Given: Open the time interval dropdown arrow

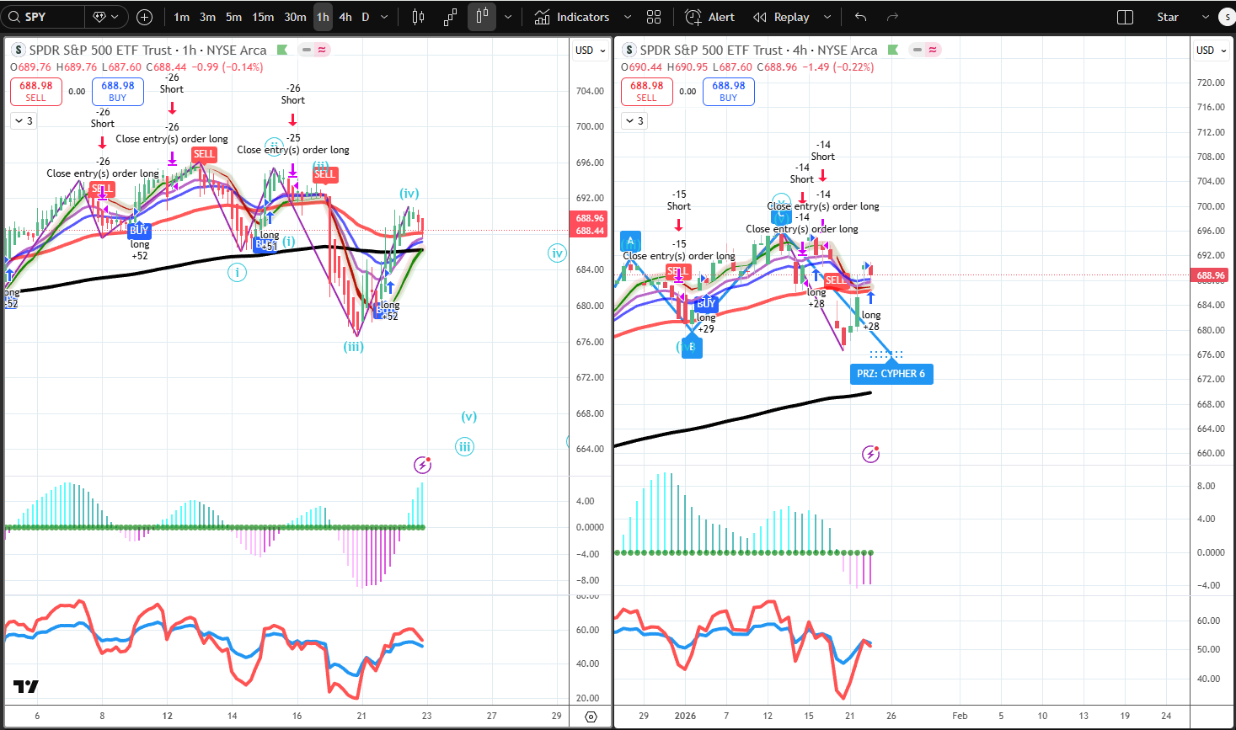Looking at the screenshot, I should (385, 17).
